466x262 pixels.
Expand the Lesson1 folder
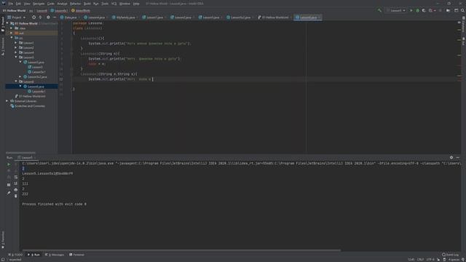click(16, 43)
